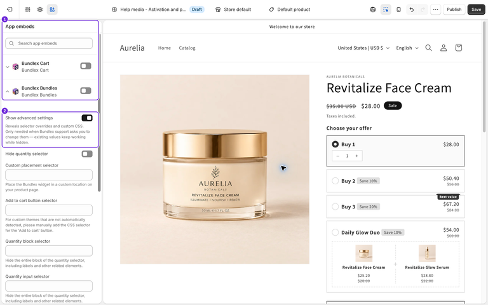Open the Home menu link
The image size is (488, 305).
[165, 48]
